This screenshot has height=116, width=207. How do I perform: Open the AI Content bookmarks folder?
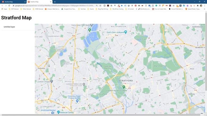pyautogui.click(x=130, y=9)
